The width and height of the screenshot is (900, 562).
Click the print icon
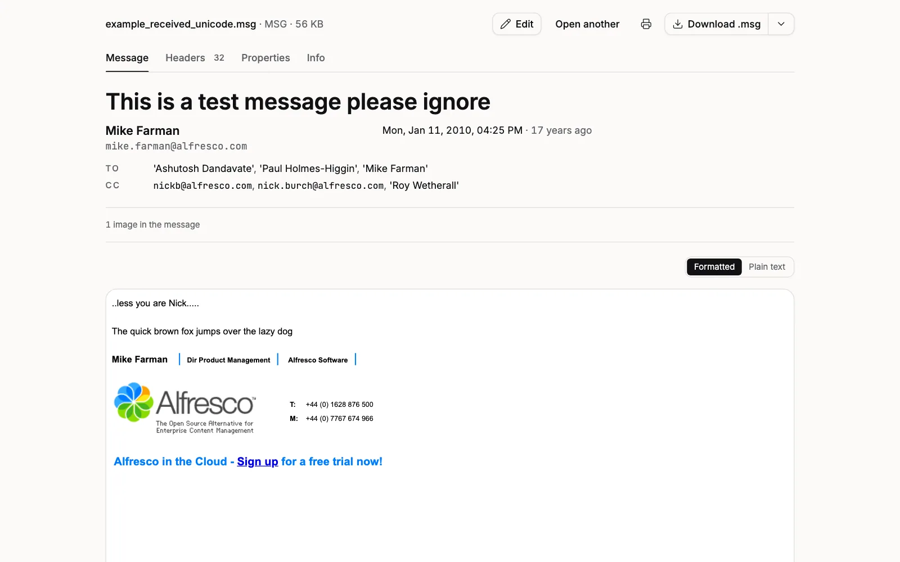point(646,24)
